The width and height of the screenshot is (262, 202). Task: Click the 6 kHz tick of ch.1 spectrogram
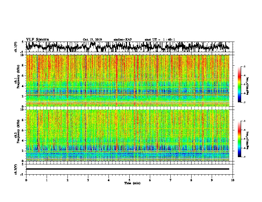coord(23,76)
